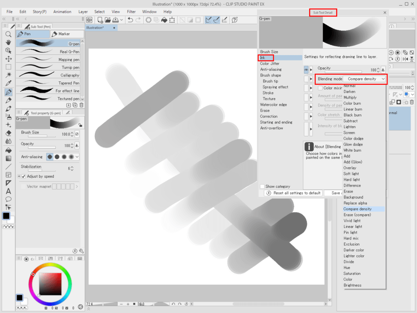Open Brush Size dynamics button
The height and width of the screenshot is (313, 417).
[77, 134]
